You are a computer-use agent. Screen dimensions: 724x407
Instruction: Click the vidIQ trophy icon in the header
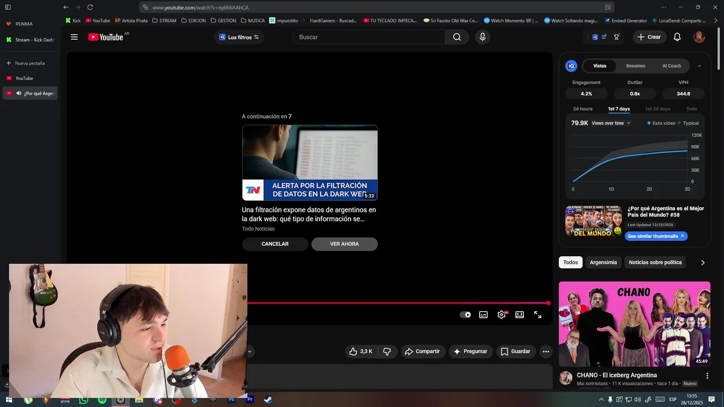pyautogui.click(x=617, y=37)
